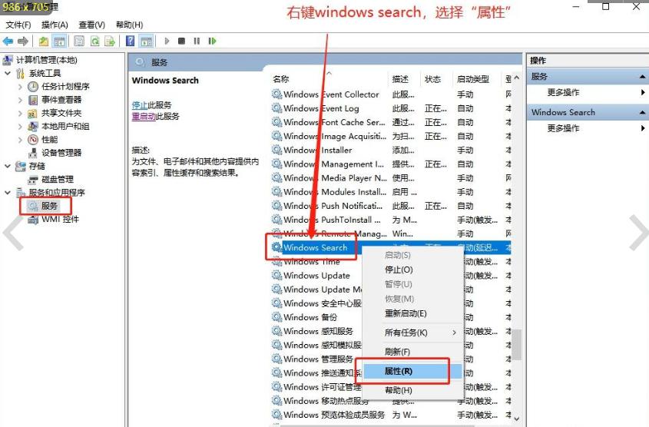Collapse the 存储 tree node
The width and height of the screenshot is (649, 427).
pos(8,166)
